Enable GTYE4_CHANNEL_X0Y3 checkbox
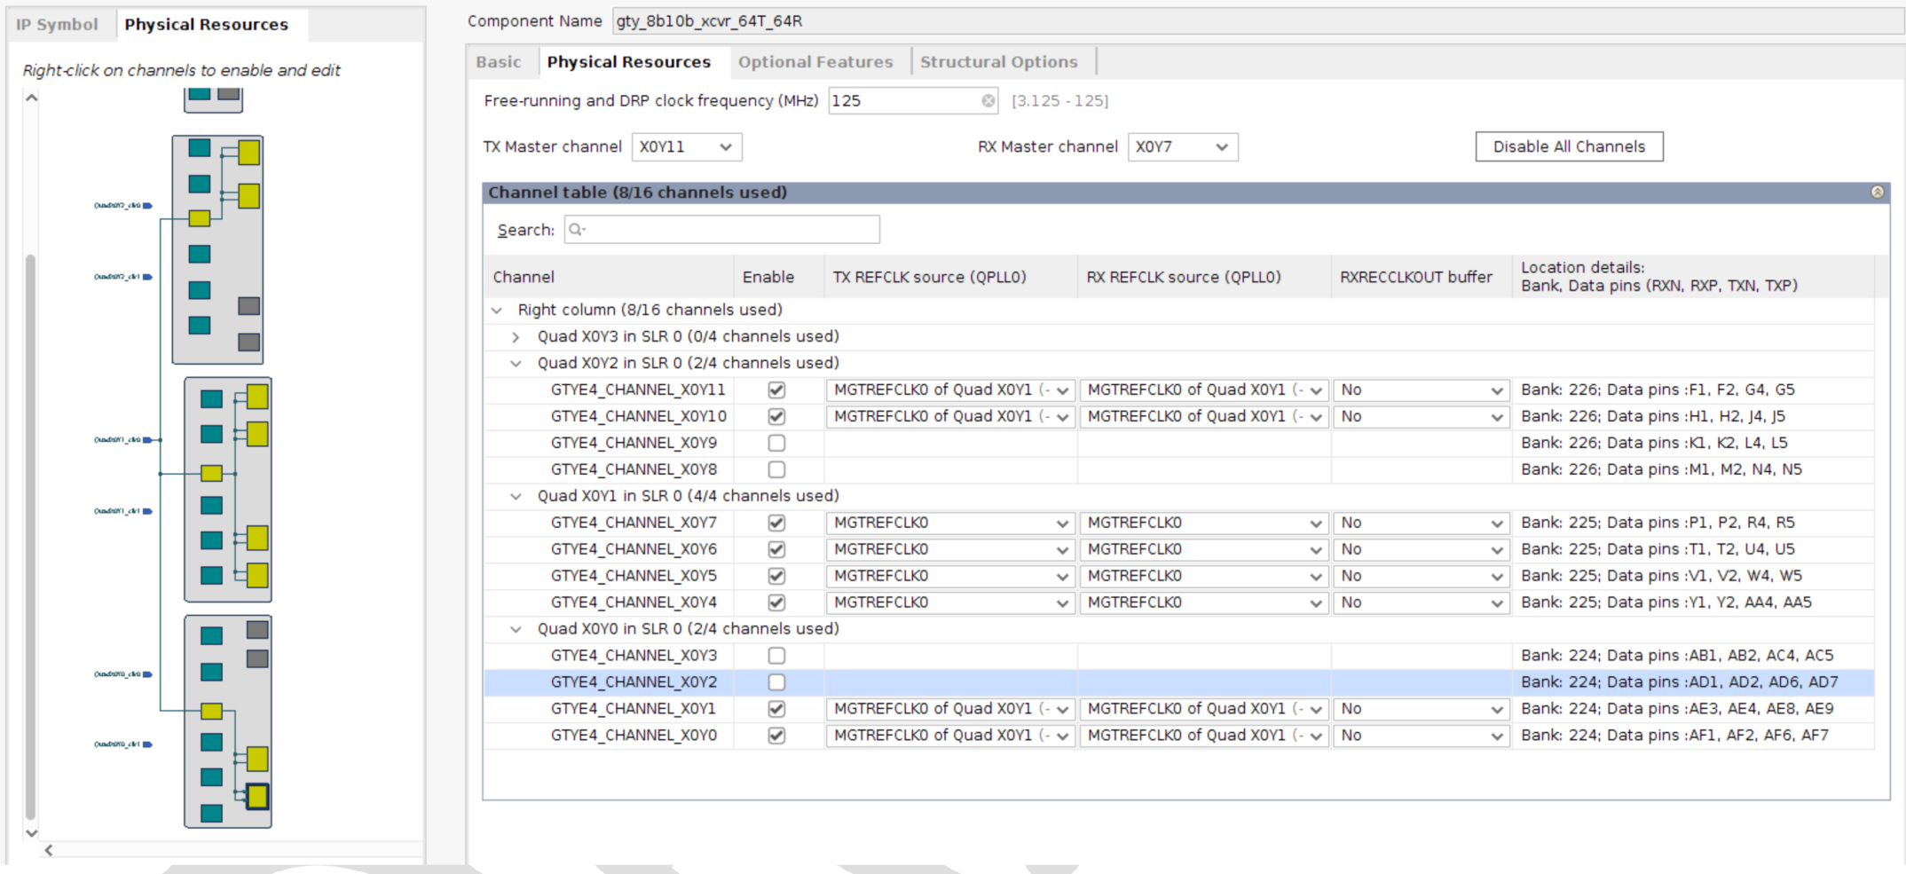Image resolution: width=1906 pixels, height=874 pixels. pos(776,656)
